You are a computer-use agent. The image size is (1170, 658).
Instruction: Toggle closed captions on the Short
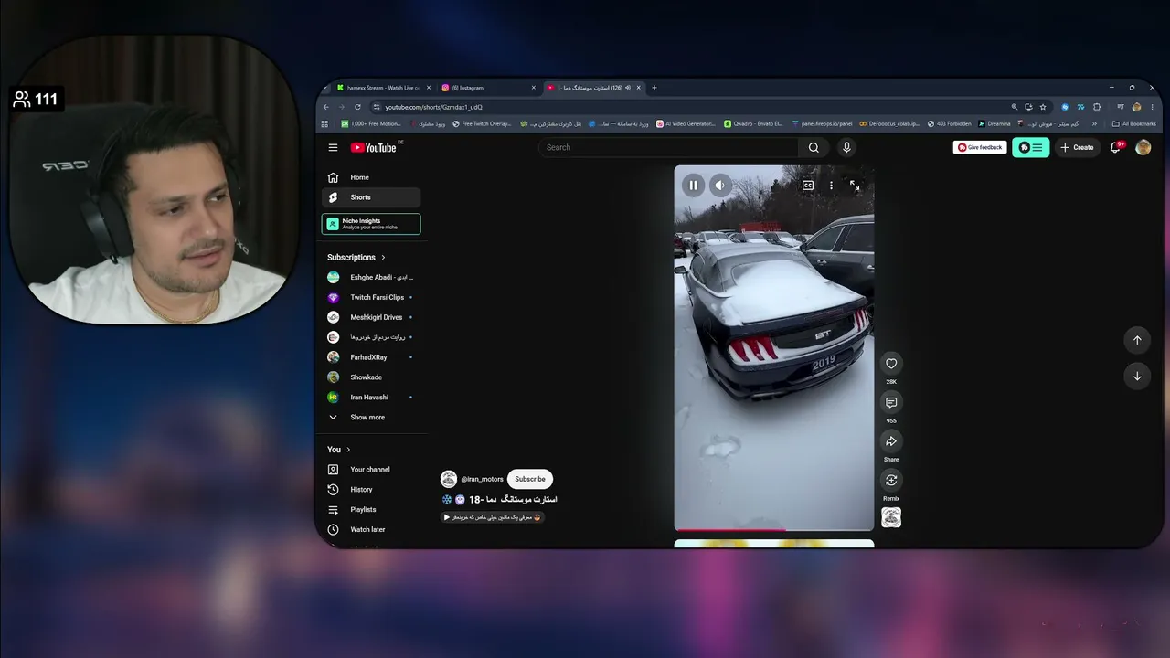tap(808, 186)
